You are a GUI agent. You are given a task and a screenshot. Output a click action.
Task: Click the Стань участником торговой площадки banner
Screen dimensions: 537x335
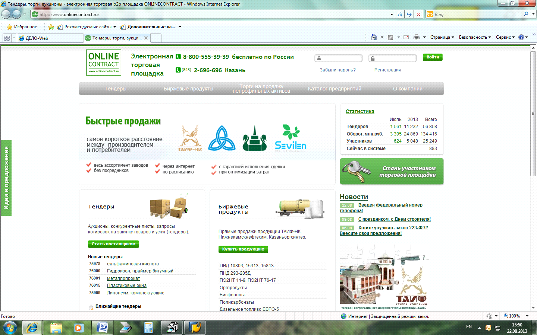pos(392,171)
